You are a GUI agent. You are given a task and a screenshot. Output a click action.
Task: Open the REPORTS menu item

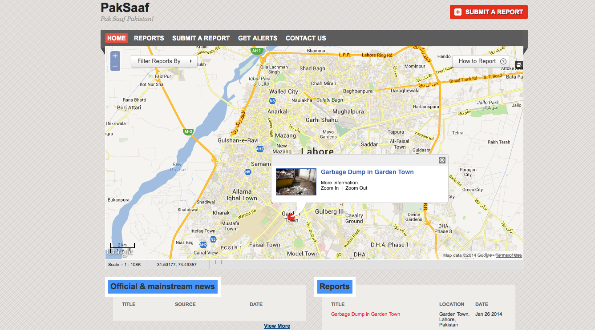149,38
